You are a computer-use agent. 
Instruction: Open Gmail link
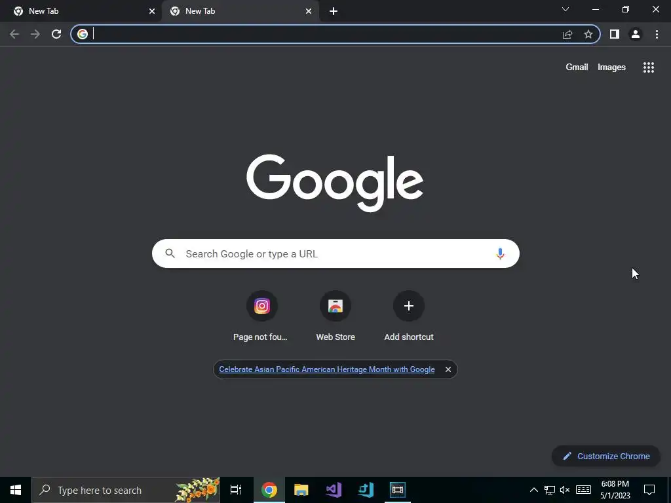[x=577, y=67]
